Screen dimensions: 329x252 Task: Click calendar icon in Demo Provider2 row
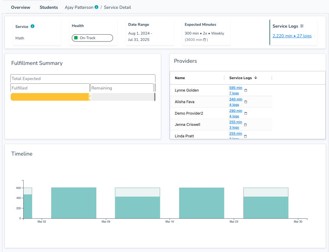pos(246,113)
